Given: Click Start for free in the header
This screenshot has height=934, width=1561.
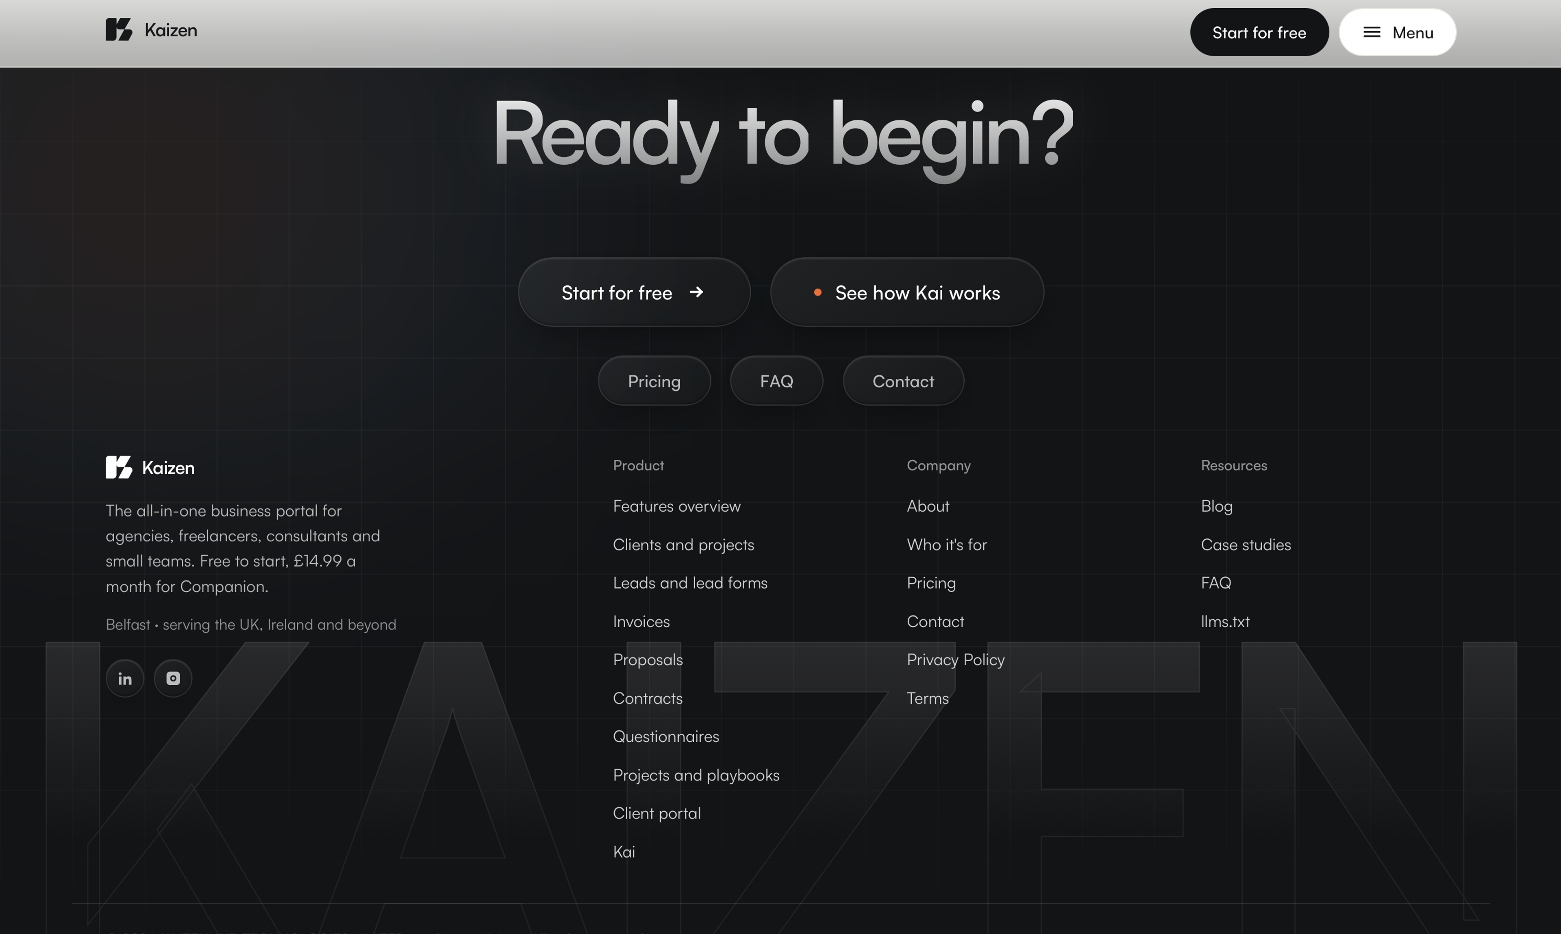Looking at the screenshot, I should (x=1259, y=32).
